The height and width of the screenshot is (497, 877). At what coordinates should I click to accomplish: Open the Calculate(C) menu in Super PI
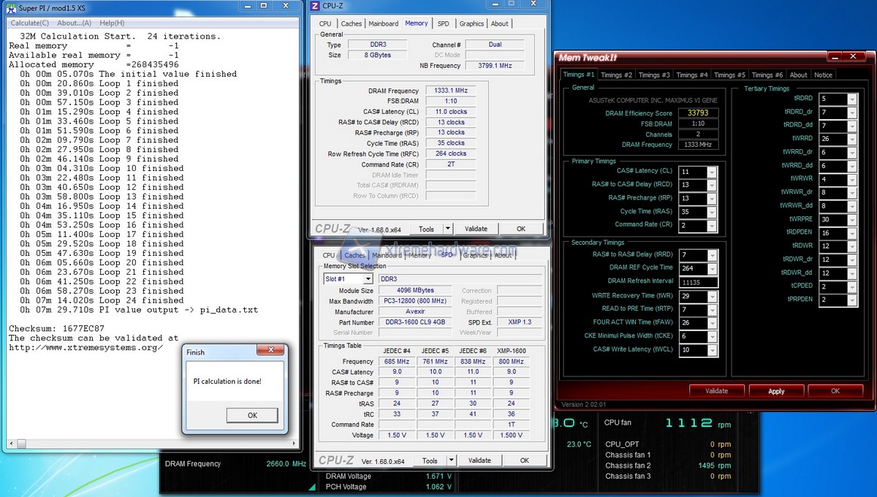click(29, 23)
